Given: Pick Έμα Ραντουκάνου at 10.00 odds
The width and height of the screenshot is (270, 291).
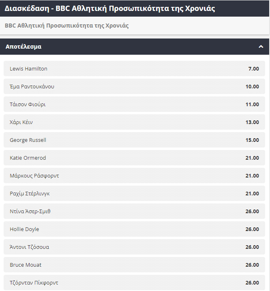Looking at the screenshot, I should click(x=134, y=87).
